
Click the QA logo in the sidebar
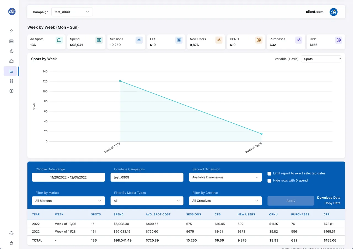(x=12, y=11)
